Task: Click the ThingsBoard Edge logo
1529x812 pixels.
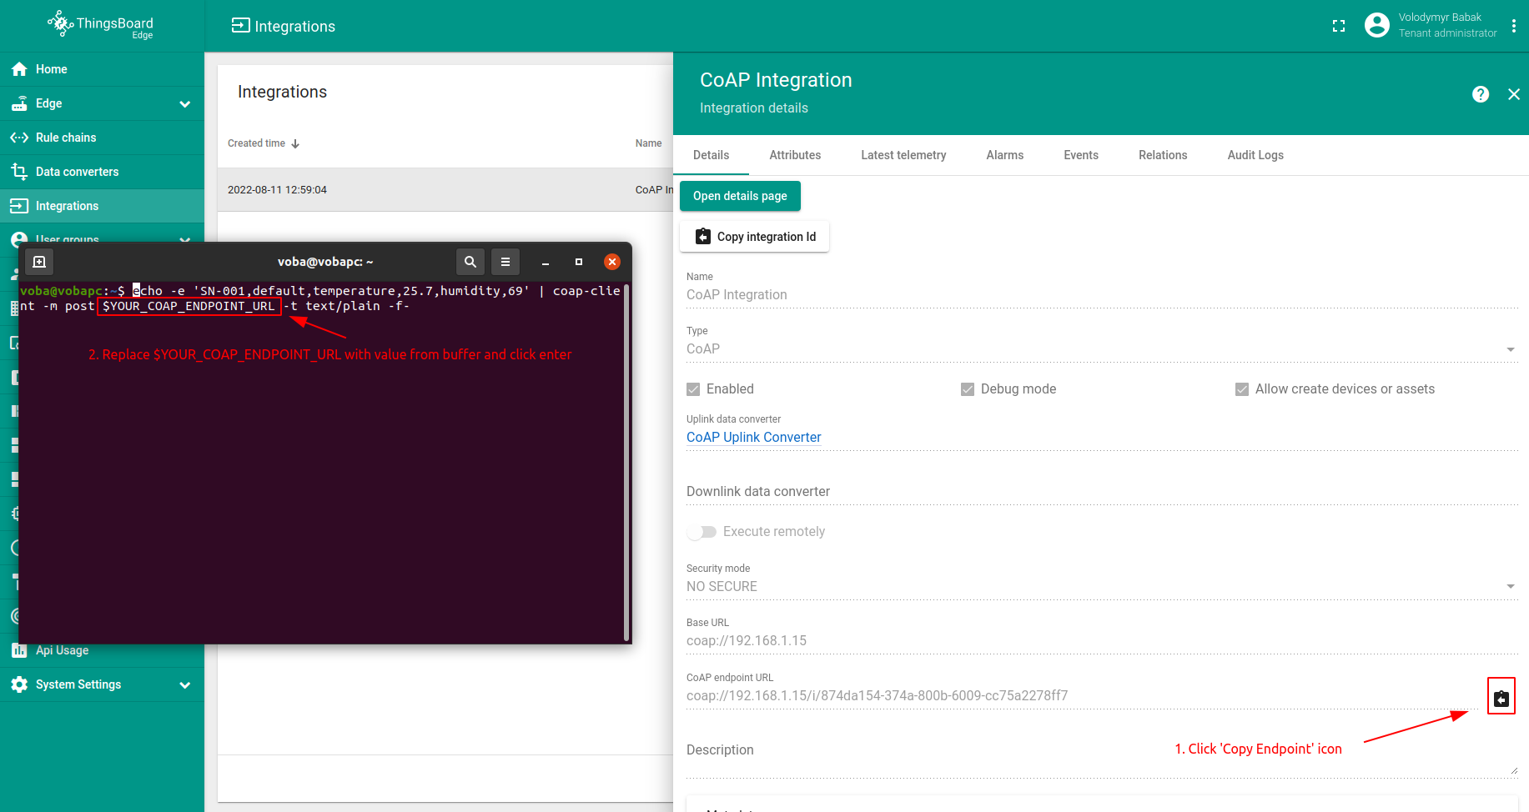Action: click(101, 24)
